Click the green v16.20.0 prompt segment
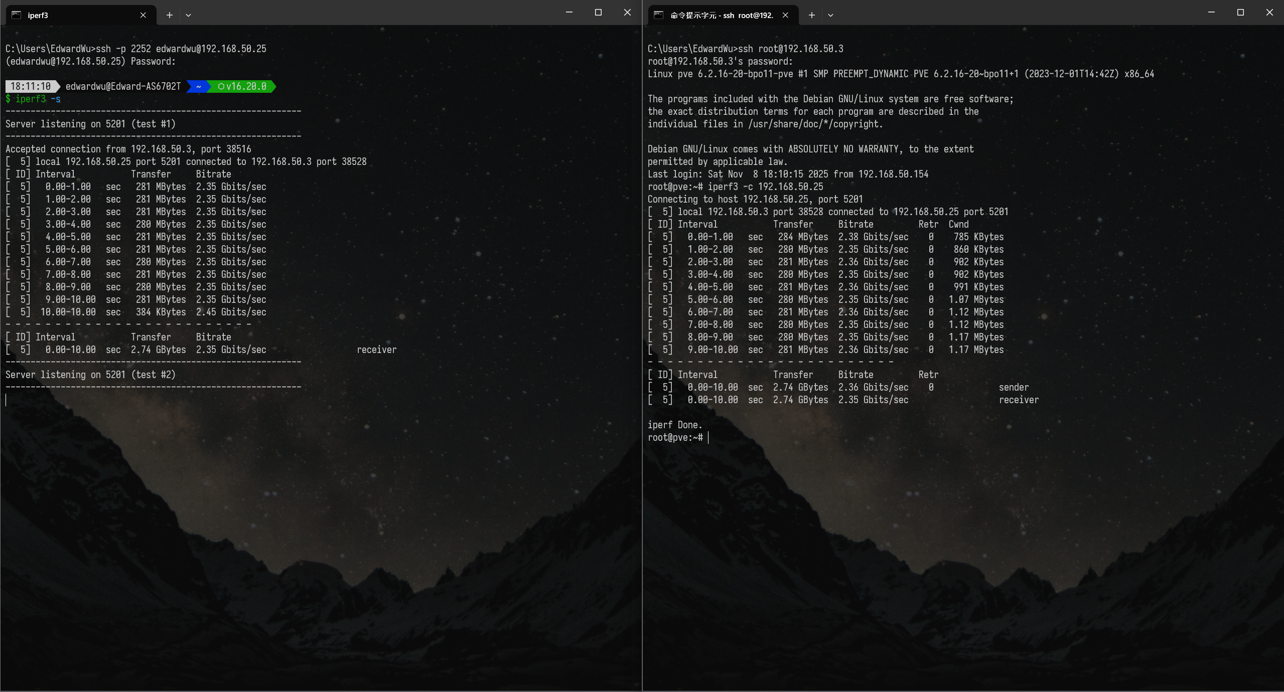Viewport: 1284px width, 692px height. tap(242, 86)
